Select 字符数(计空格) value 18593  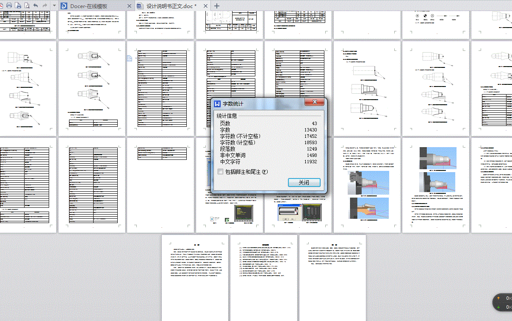310,142
